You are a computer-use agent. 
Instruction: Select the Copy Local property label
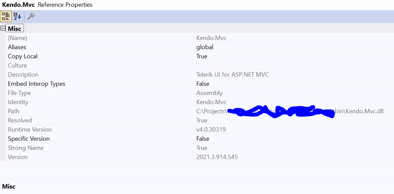[23, 56]
